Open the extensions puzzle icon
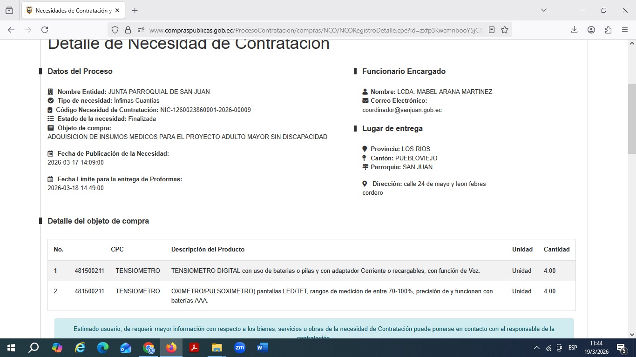This screenshot has width=636, height=357. pyautogui.click(x=608, y=30)
